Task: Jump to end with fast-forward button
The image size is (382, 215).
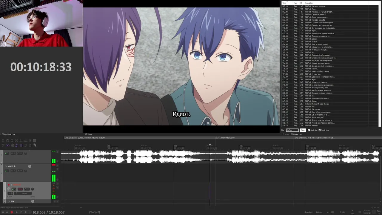Action: coord(7,212)
